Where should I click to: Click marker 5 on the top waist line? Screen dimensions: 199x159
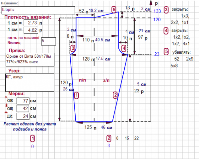point(114,10)
